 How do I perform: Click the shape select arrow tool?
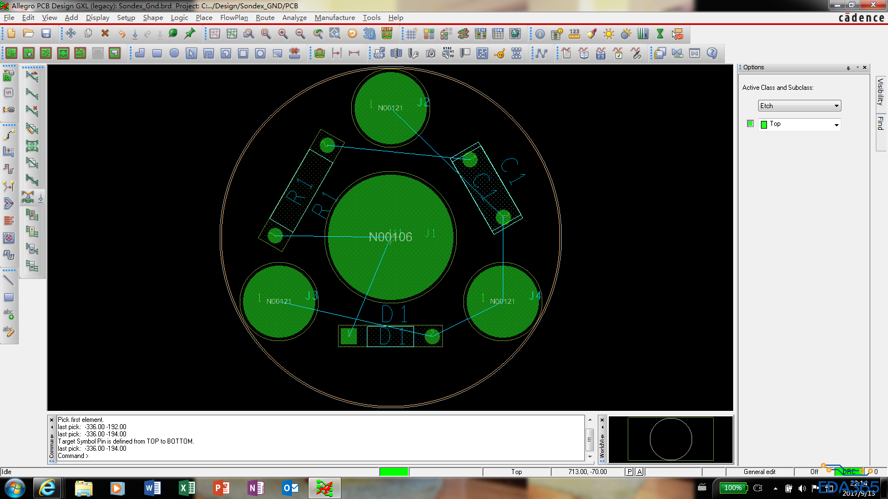pos(191,53)
